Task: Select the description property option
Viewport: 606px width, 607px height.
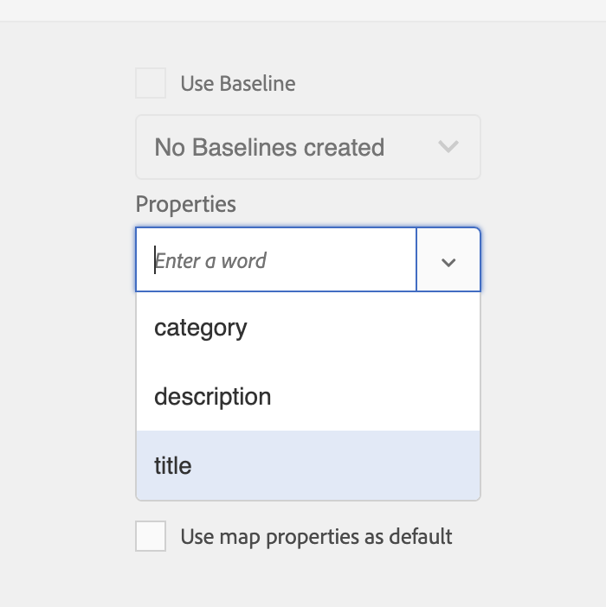Action: (x=308, y=396)
